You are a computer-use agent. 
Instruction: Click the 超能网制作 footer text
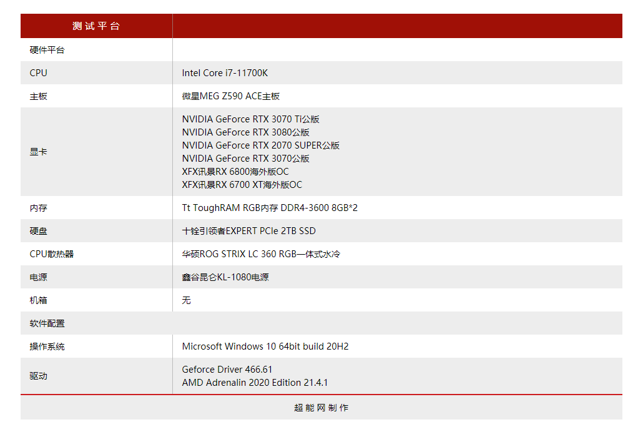pos(321,408)
